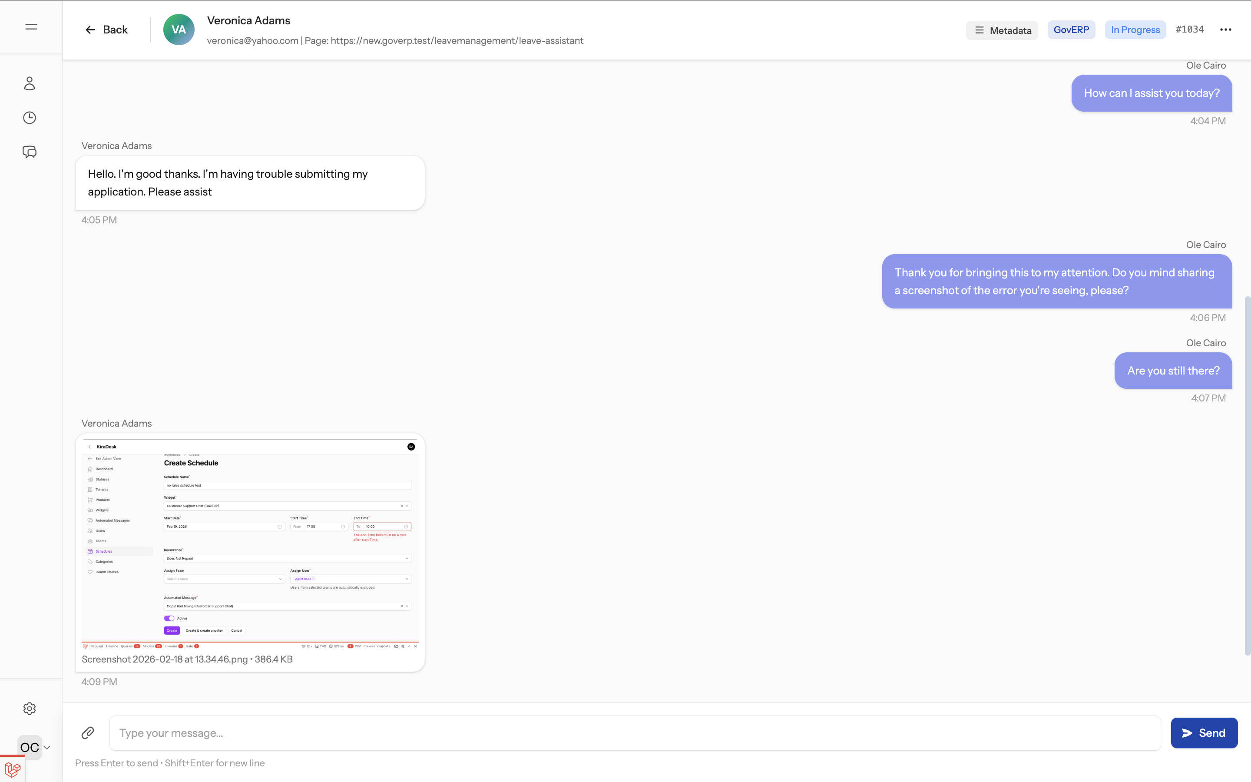Open settings via the gear icon
The height and width of the screenshot is (782, 1251).
pyautogui.click(x=30, y=708)
